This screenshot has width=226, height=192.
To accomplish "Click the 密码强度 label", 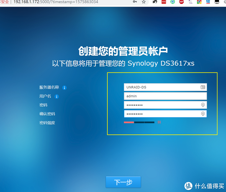I will 47,123.
